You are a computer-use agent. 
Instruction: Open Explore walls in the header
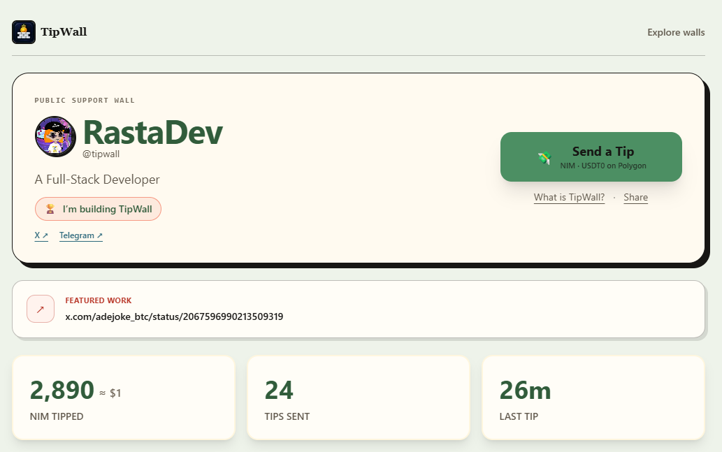pos(675,32)
